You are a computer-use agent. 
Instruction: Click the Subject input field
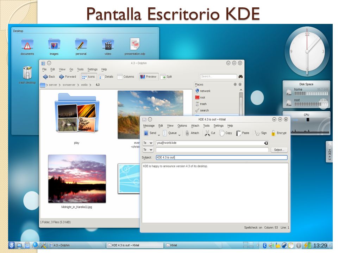click(x=221, y=157)
